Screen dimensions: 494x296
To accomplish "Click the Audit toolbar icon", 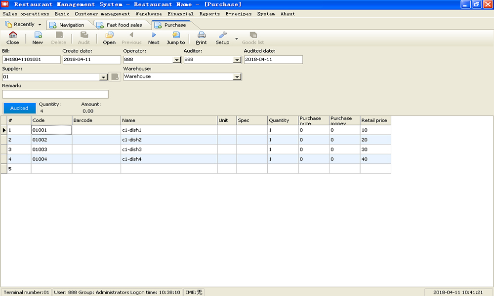I will point(84,38).
